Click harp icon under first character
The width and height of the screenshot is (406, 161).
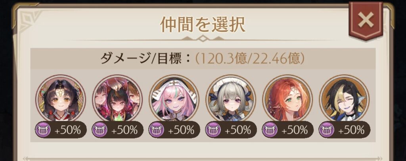coord(43,130)
